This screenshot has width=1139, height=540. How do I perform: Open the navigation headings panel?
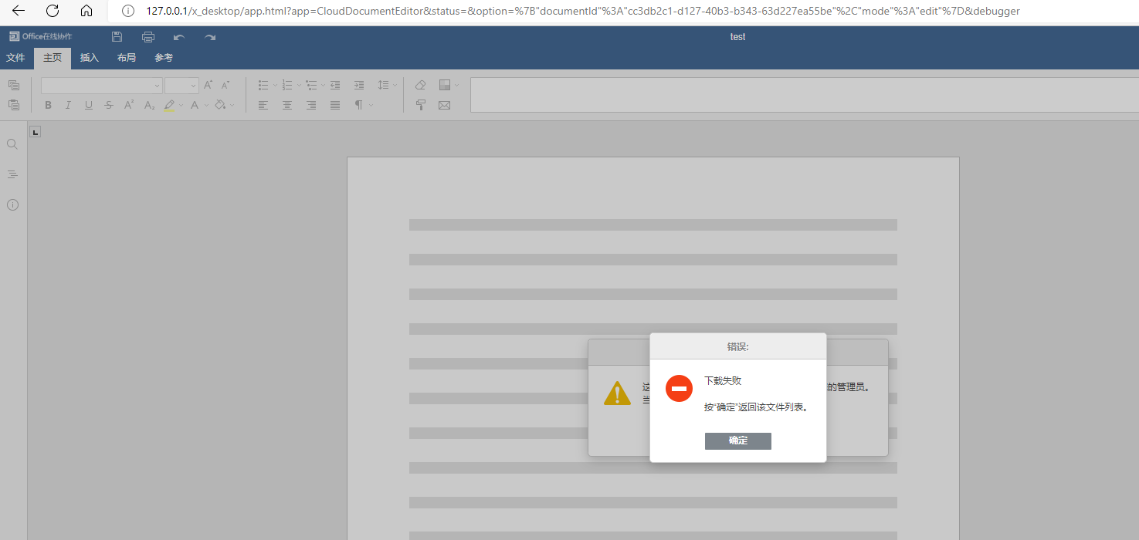pyautogui.click(x=12, y=174)
